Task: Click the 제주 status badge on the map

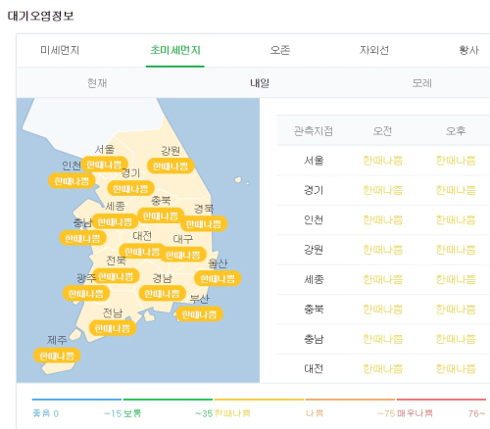Action: point(57,356)
